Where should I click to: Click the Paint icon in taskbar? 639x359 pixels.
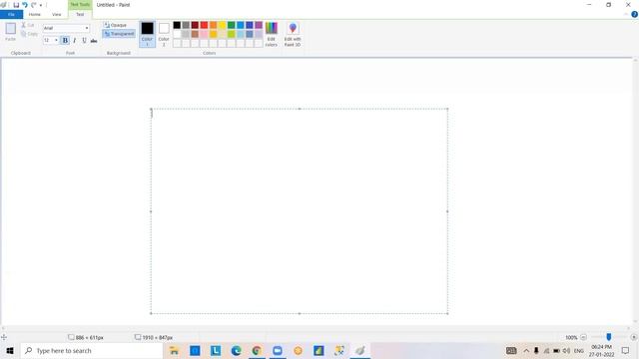(359, 350)
